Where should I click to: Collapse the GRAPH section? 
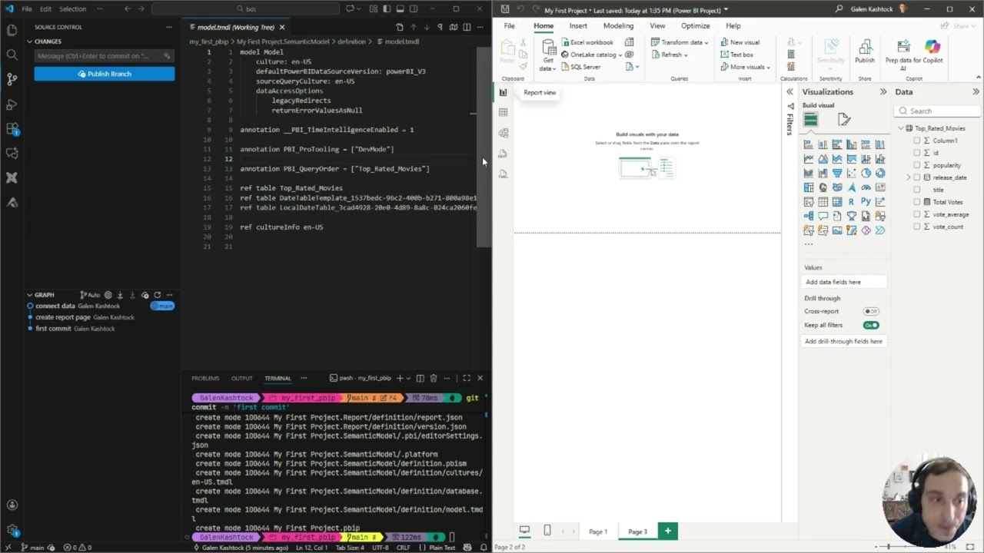coord(29,295)
